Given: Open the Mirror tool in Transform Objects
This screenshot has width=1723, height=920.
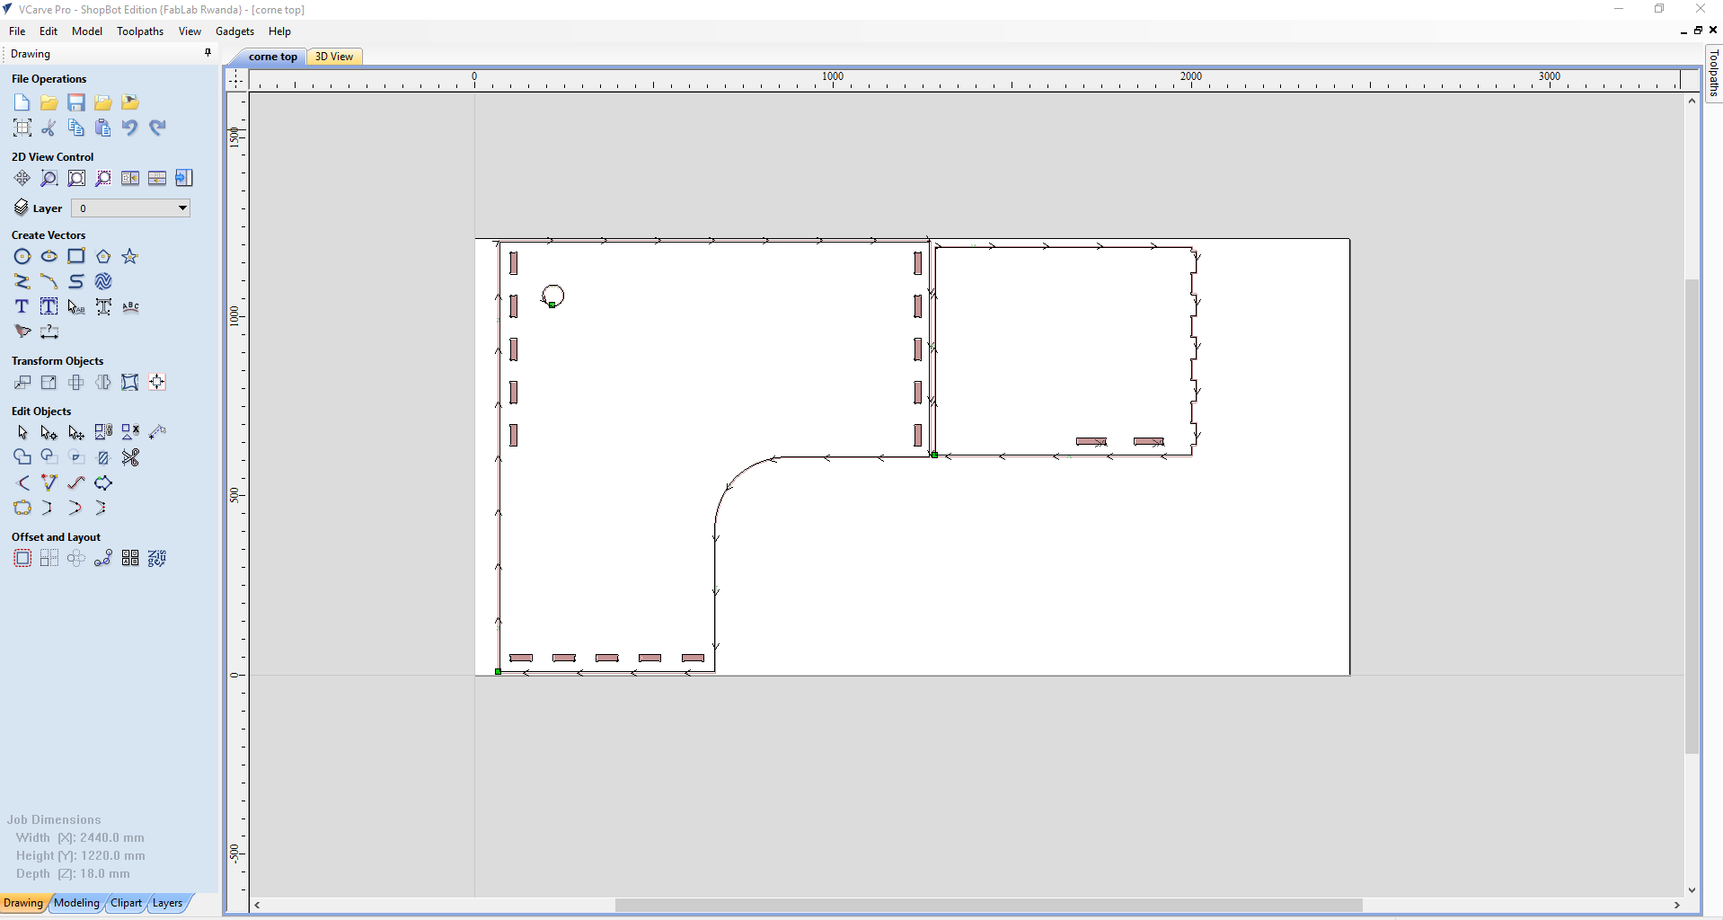Looking at the screenshot, I should click(x=102, y=382).
